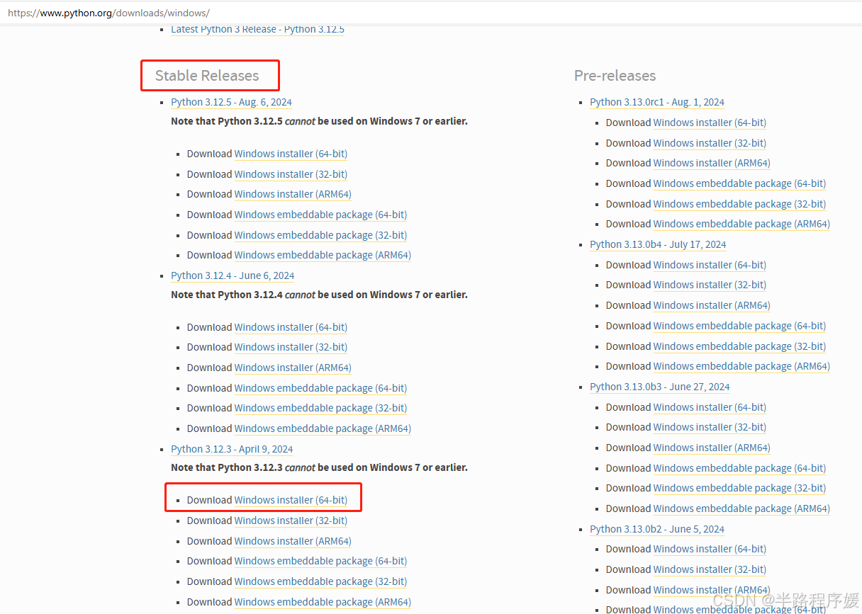The image size is (862, 614).
Task: Get Python 3.13.0b3 embeddable package (64-bit)
Action: tap(739, 468)
